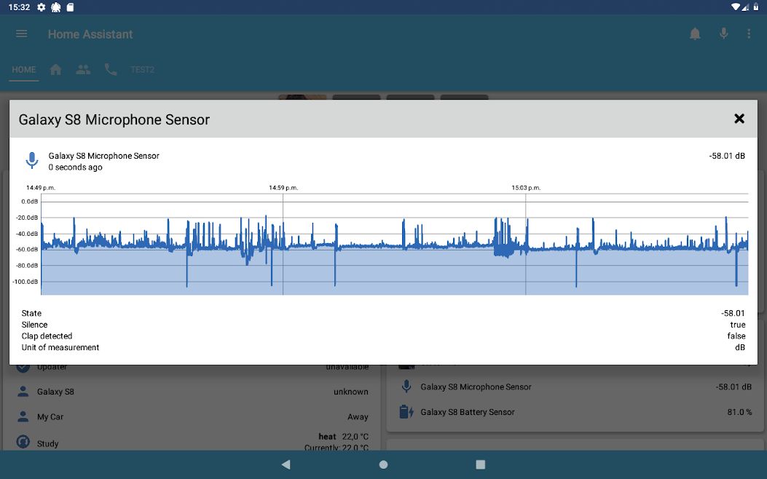Viewport: 767px width, 479px height.
Task: Click the 81.0 % battery value
Action: pyautogui.click(x=739, y=412)
